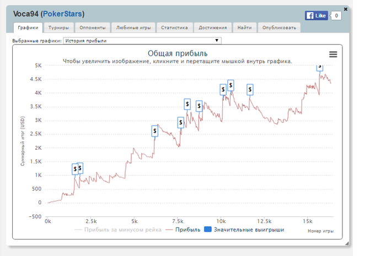Switch to the Графики tab
This screenshot has width=386, height=256.
point(28,28)
